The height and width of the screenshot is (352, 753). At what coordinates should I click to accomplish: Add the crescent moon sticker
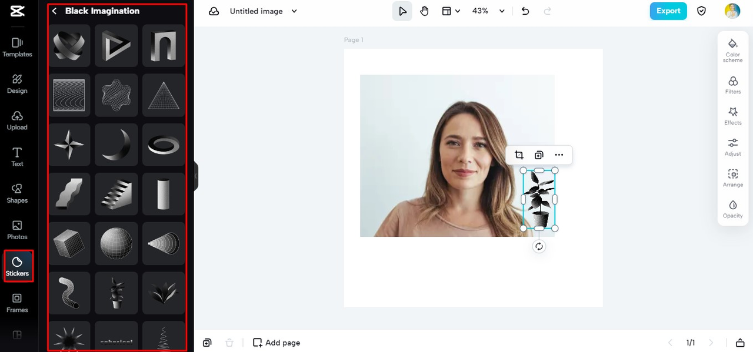(x=116, y=145)
